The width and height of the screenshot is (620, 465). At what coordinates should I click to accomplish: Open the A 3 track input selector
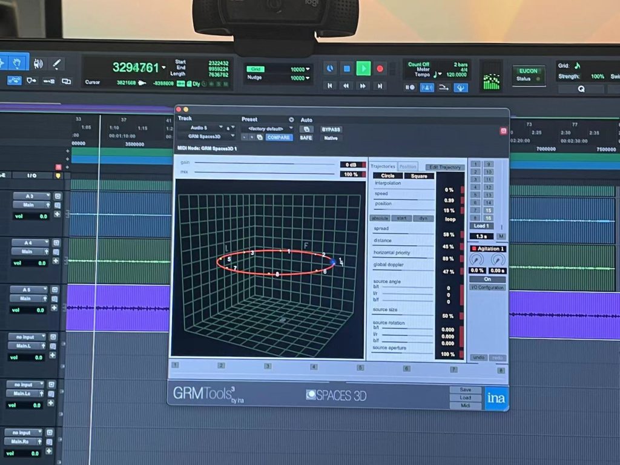point(32,196)
